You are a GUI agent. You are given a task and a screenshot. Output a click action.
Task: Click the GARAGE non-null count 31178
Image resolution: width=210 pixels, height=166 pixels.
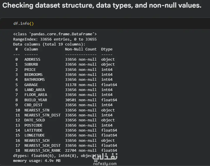pos(71,85)
